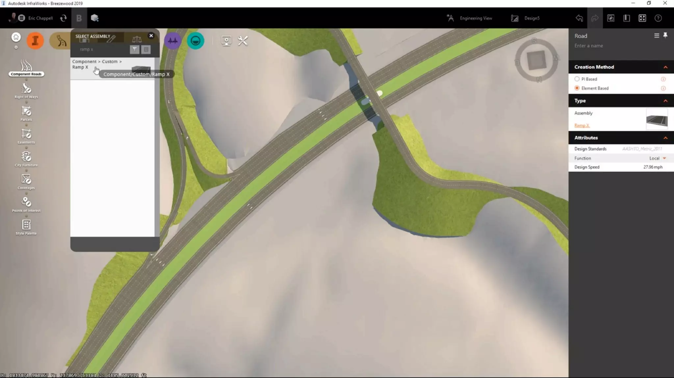Select the PI Based creation method
Viewport: 674px width, 378px height.
tap(577, 79)
